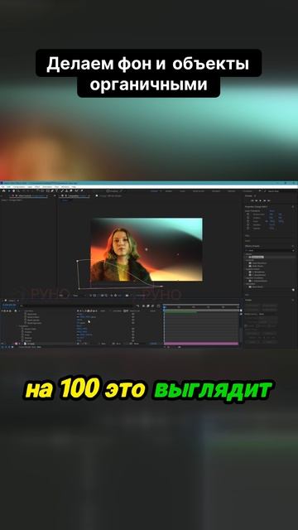Step to next frame in Preview panel
Viewport: 298px width, 530px height.
pyautogui.click(x=264, y=200)
